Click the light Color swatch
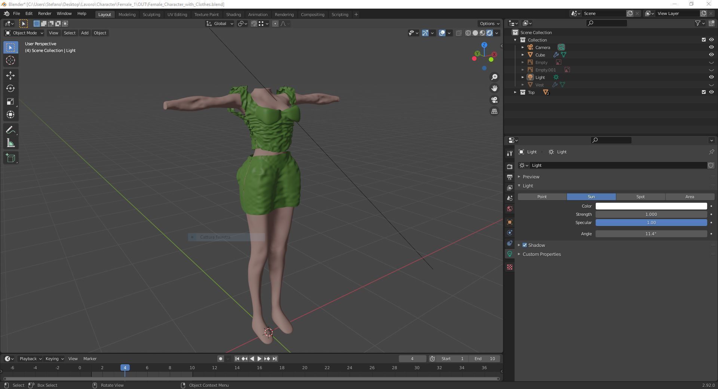This screenshot has height=389, width=718. pyautogui.click(x=651, y=206)
